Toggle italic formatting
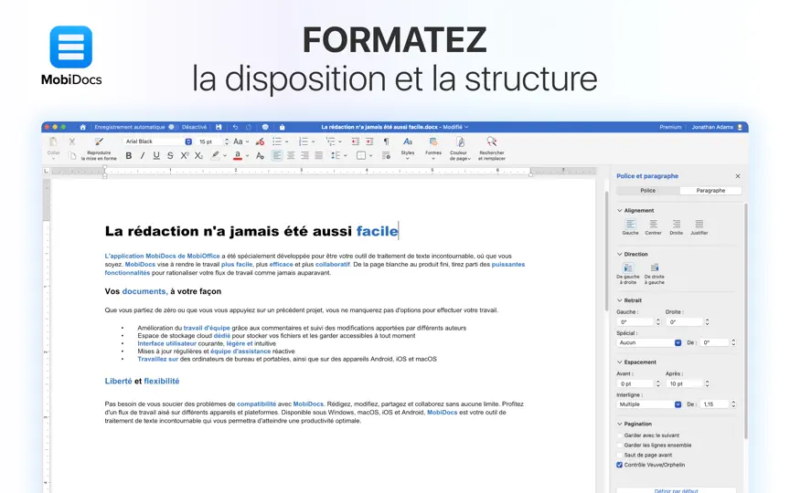 [x=143, y=156]
